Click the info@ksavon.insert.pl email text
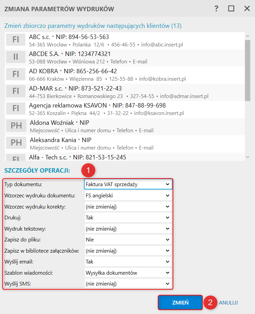This screenshot has width=255, height=314. click(x=159, y=113)
